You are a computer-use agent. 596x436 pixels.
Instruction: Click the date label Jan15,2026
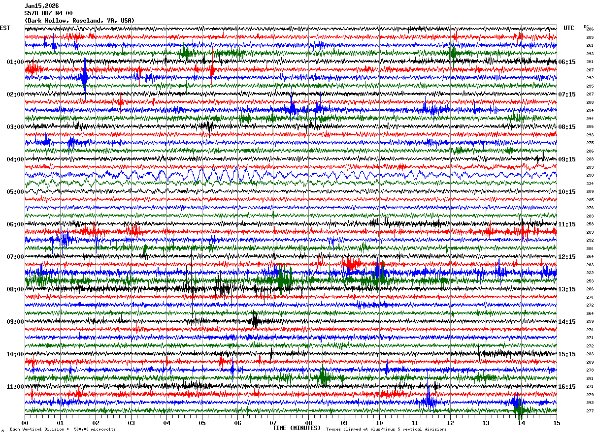point(42,6)
